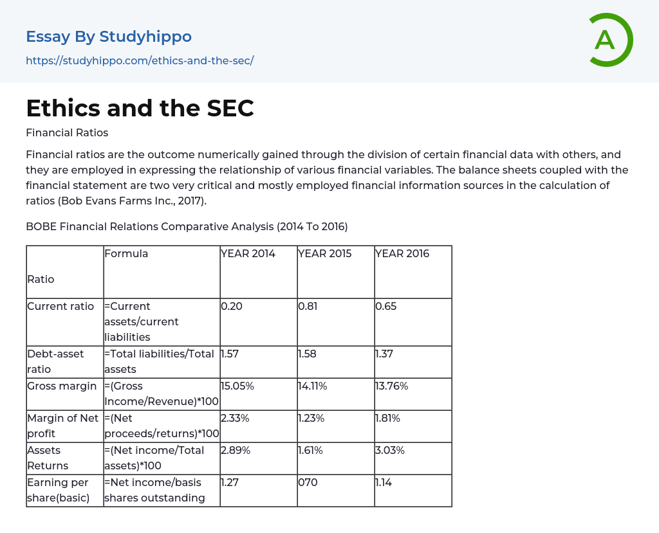The height and width of the screenshot is (533, 659).
Task: Click the green A logo icon
Action: pos(610,40)
